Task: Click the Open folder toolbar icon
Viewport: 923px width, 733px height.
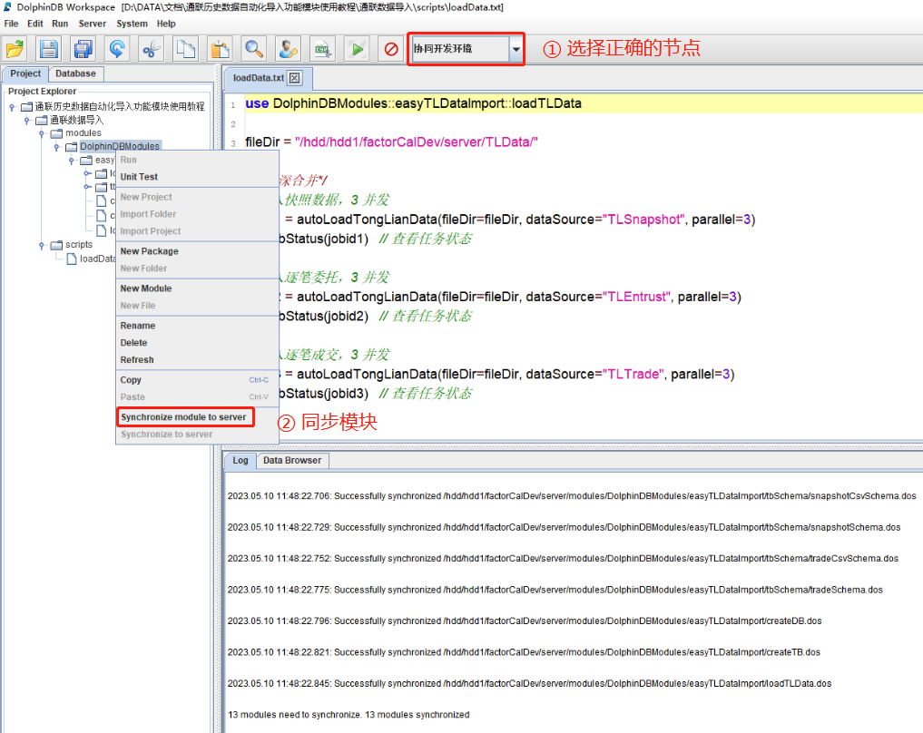Action: [x=16, y=49]
